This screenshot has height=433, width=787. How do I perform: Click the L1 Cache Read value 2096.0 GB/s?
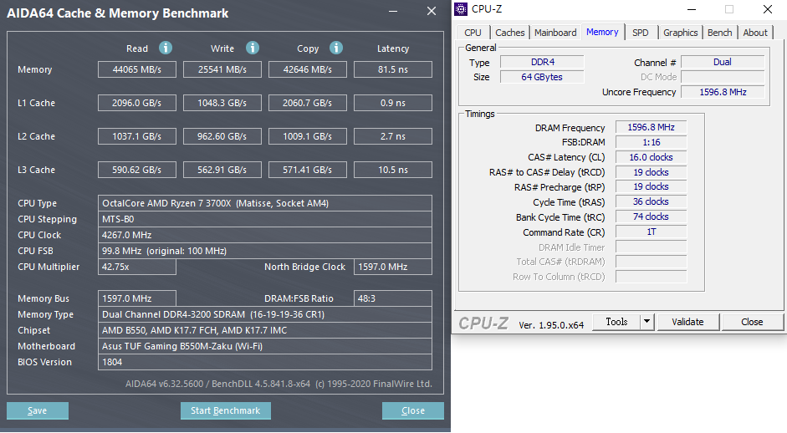click(x=137, y=103)
